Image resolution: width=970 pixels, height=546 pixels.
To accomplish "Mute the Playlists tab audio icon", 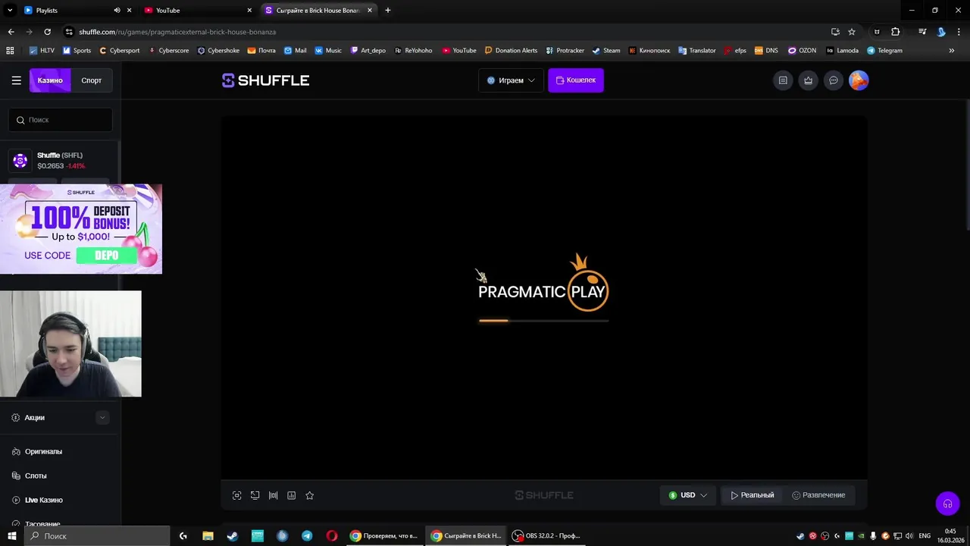I will pyautogui.click(x=117, y=11).
